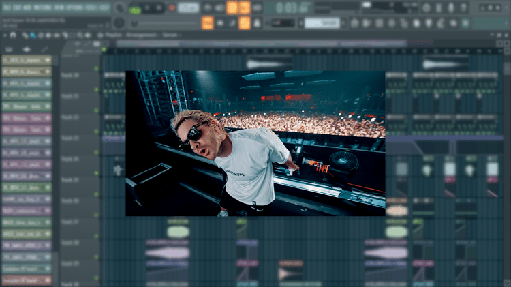Image resolution: width=511 pixels, height=287 pixels.
Task: Click the green-highlighted icon ending the second toolbar row
Action: pos(466,22)
